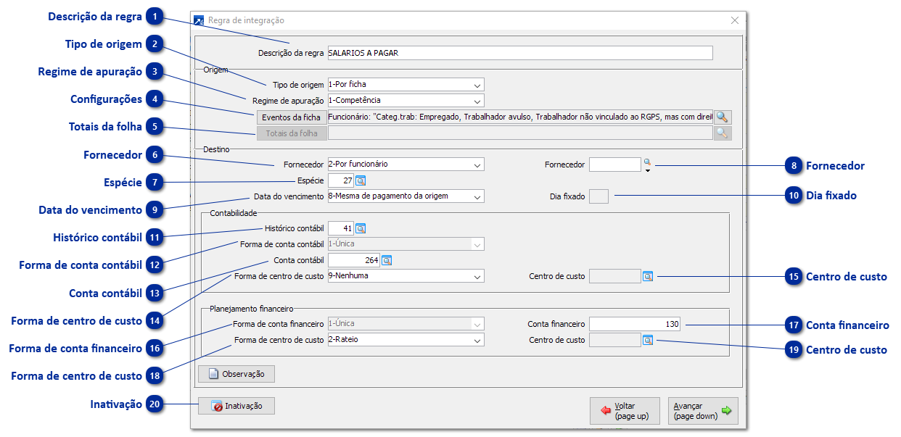Open the Histórico contábil lookup icon
Viewport: 901px width, 437px height.
(x=361, y=228)
